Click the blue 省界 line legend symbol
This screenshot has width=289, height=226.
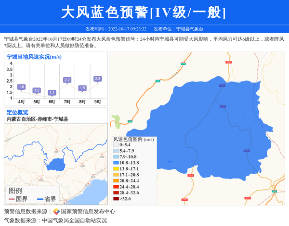[39, 199]
